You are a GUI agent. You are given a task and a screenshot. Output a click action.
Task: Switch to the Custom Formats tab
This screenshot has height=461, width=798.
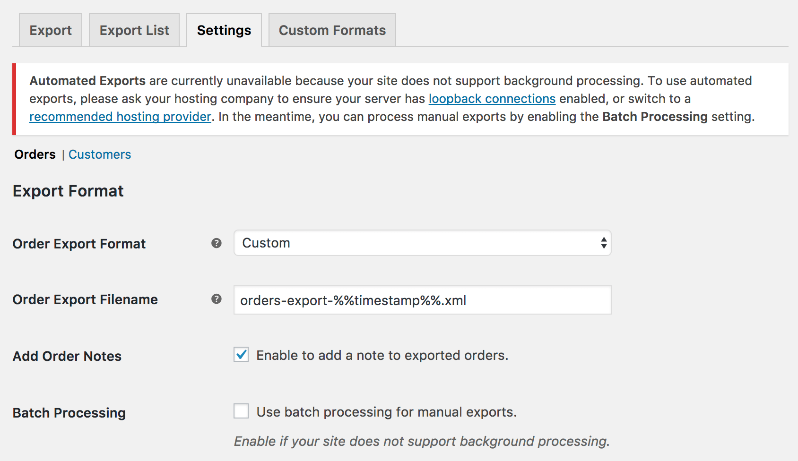pos(332,30)
